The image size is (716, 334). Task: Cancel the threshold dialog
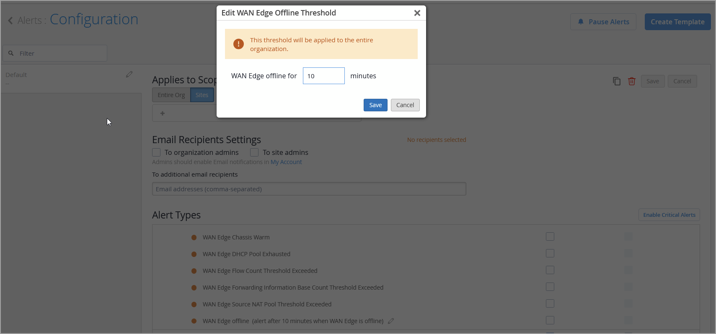tap(405, 105)
